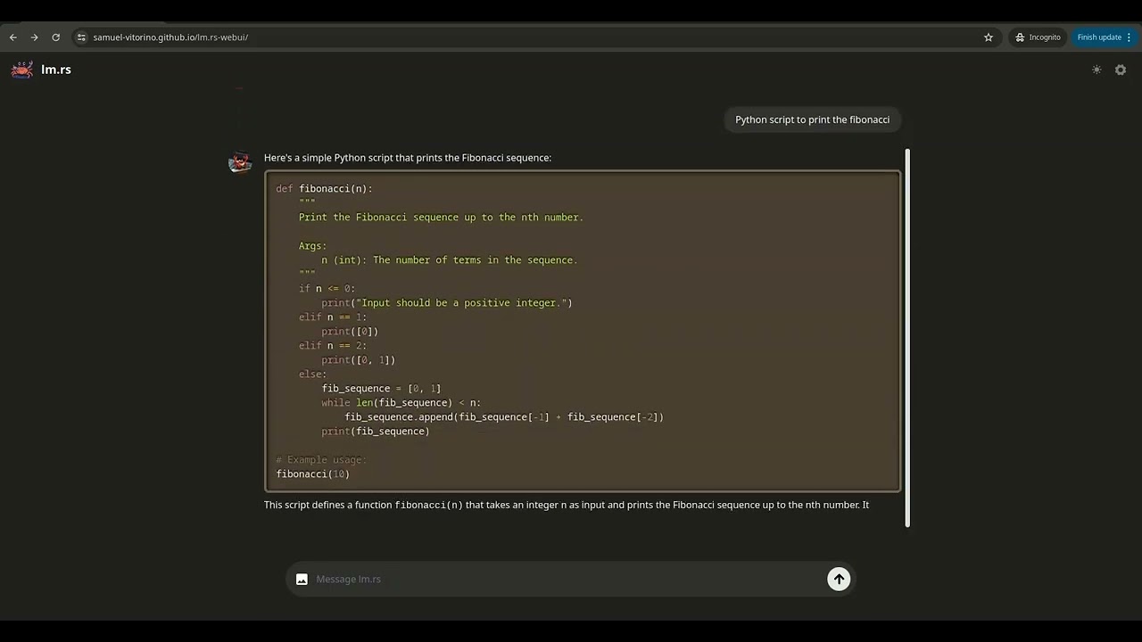Attach an image using the picture icon
The height and width of the screenshot is (642, 1142).
tap(302, 579)
